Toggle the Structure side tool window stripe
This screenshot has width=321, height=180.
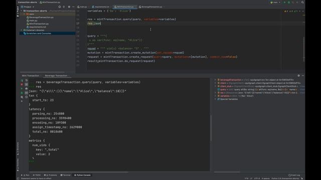[18, 148]
